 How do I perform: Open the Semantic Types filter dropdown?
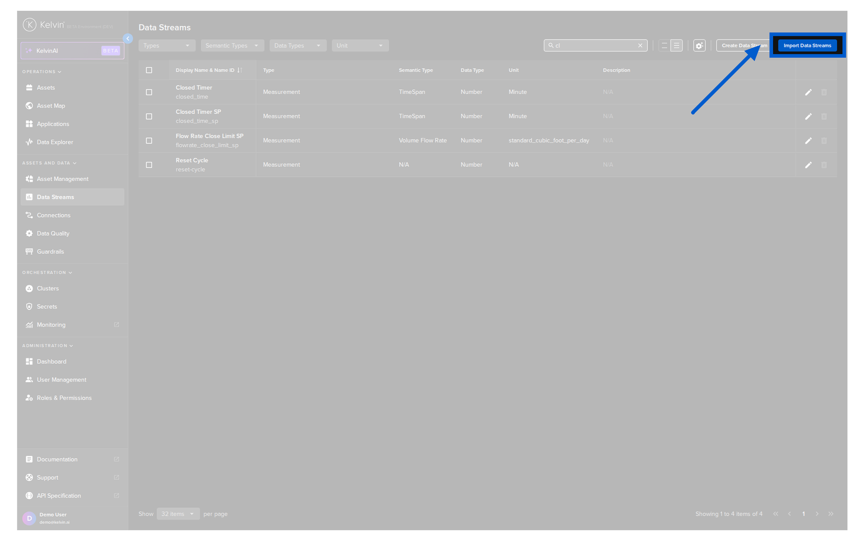(x=232, y=46)
